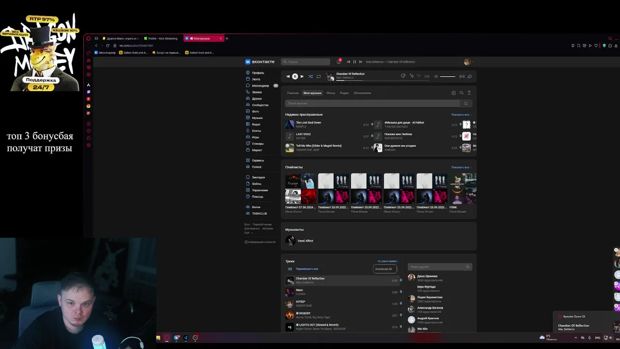Click the Поиск музыки search field

click(x=372, y=103)
